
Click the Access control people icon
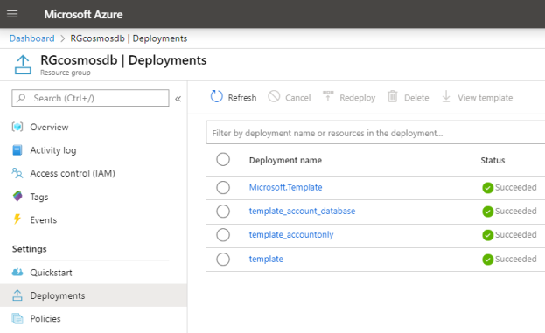click(17, 173)
